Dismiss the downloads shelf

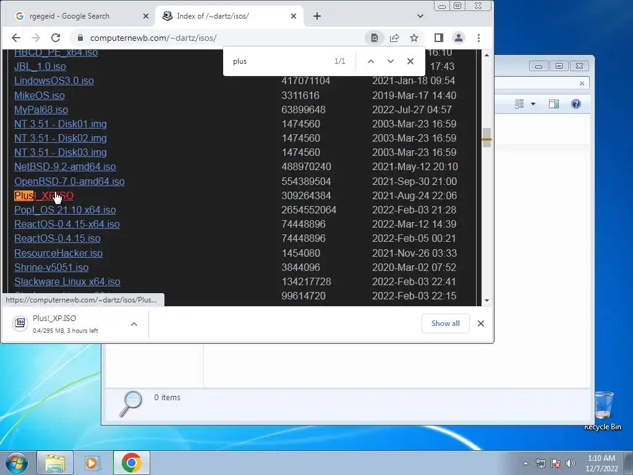coord(481,323)
